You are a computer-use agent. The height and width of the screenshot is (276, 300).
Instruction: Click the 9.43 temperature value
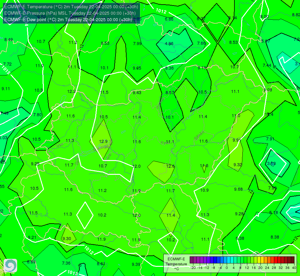137,93
